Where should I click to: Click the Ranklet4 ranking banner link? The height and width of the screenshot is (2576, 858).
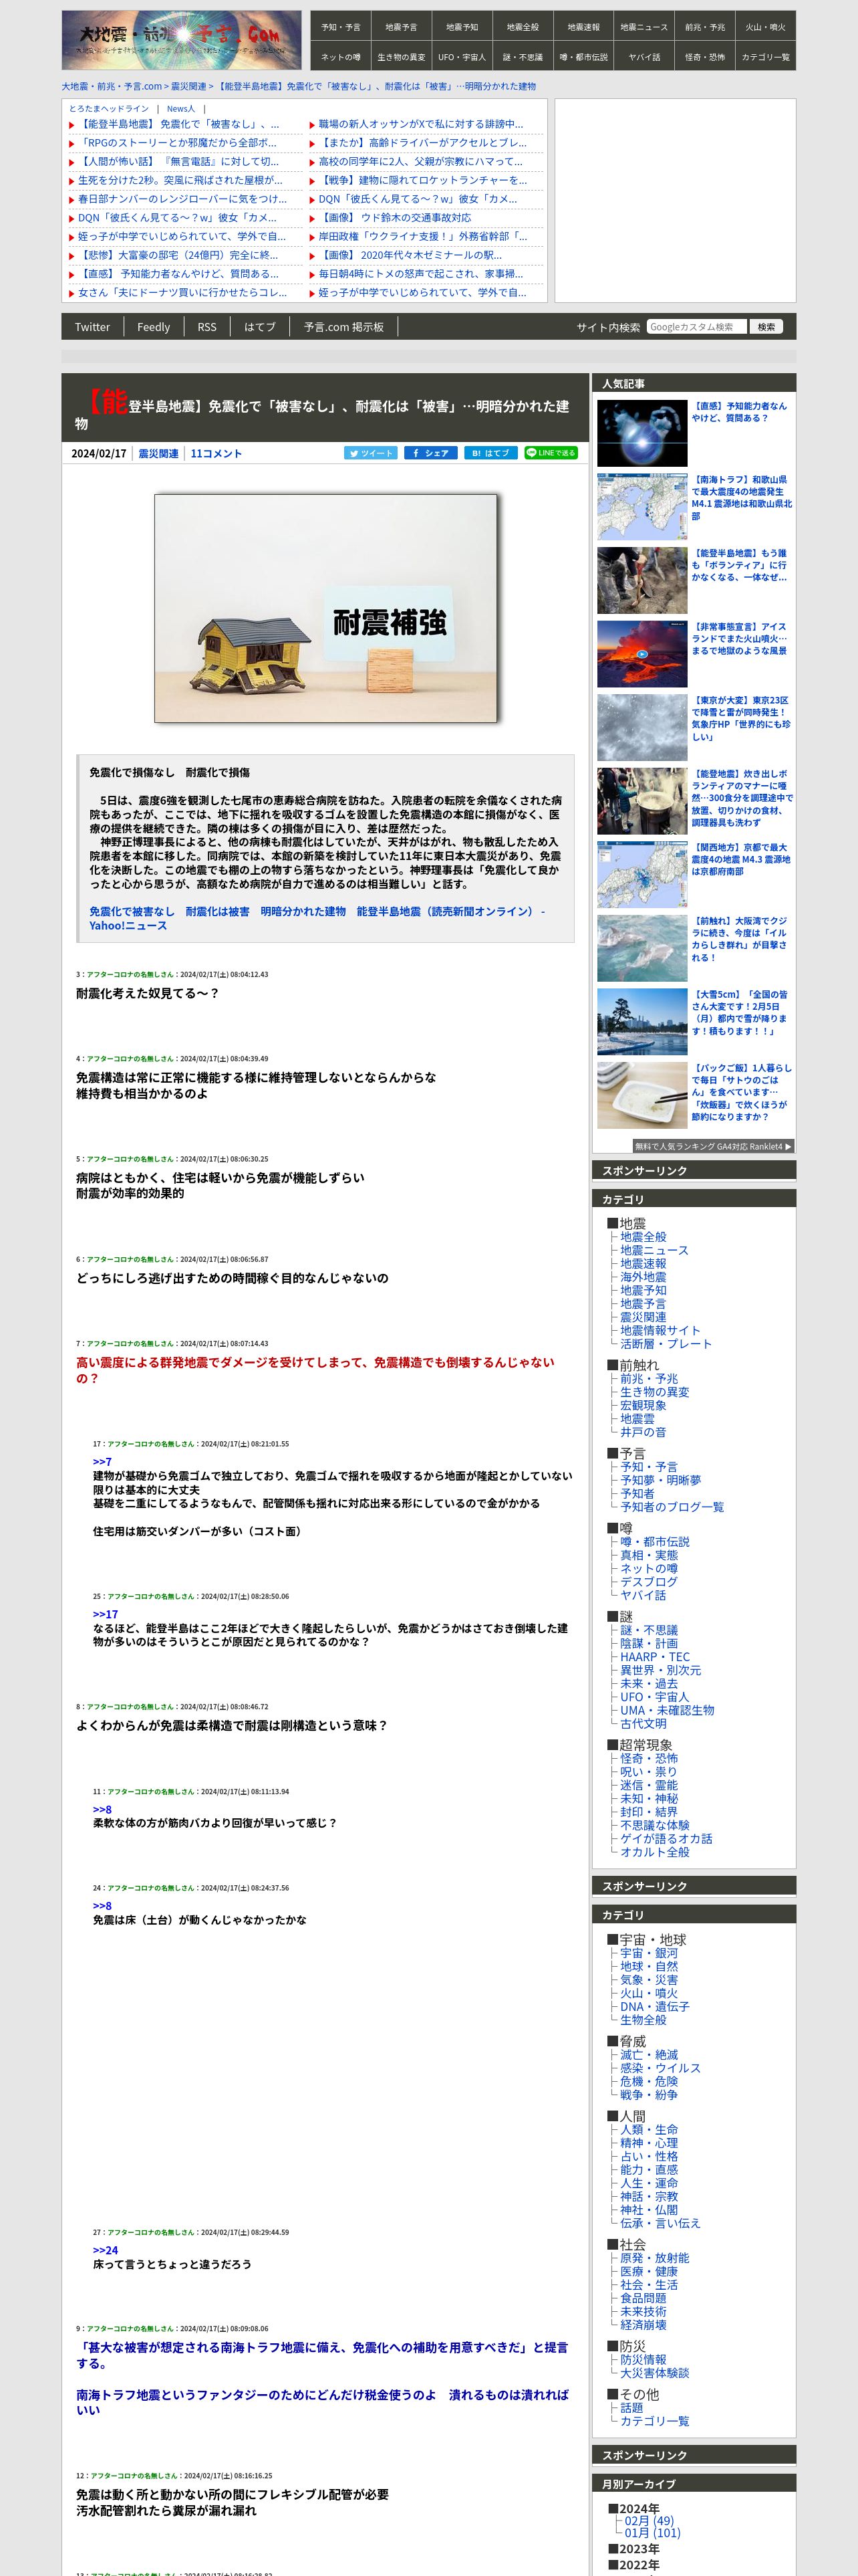point(713,1147)
